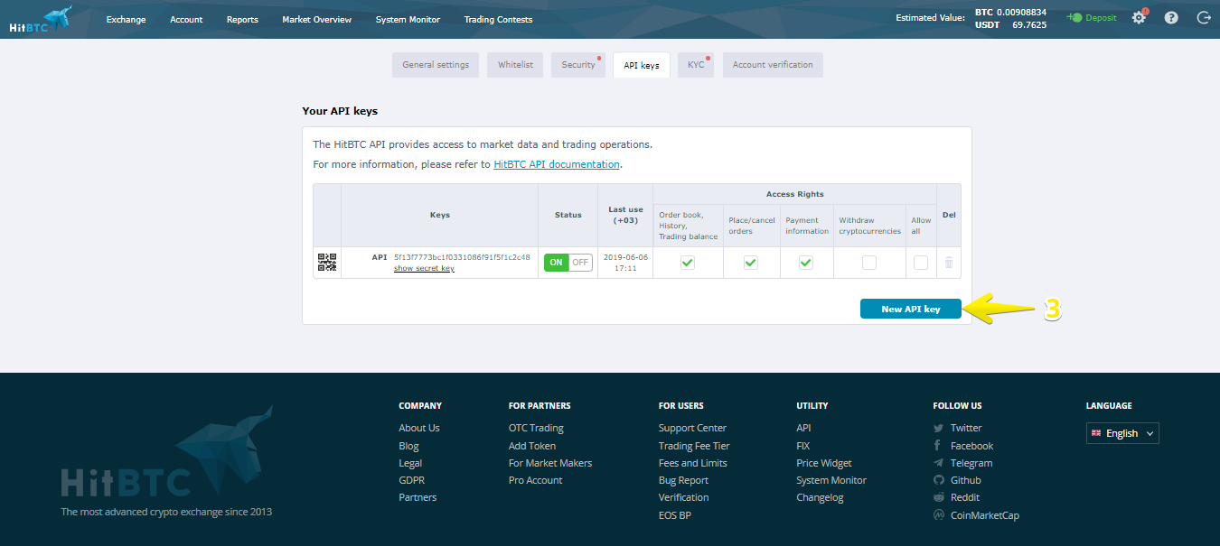Click the USDT estimated value 69.7625
Screen dimensions: 1220x546
click(1029, 25)
